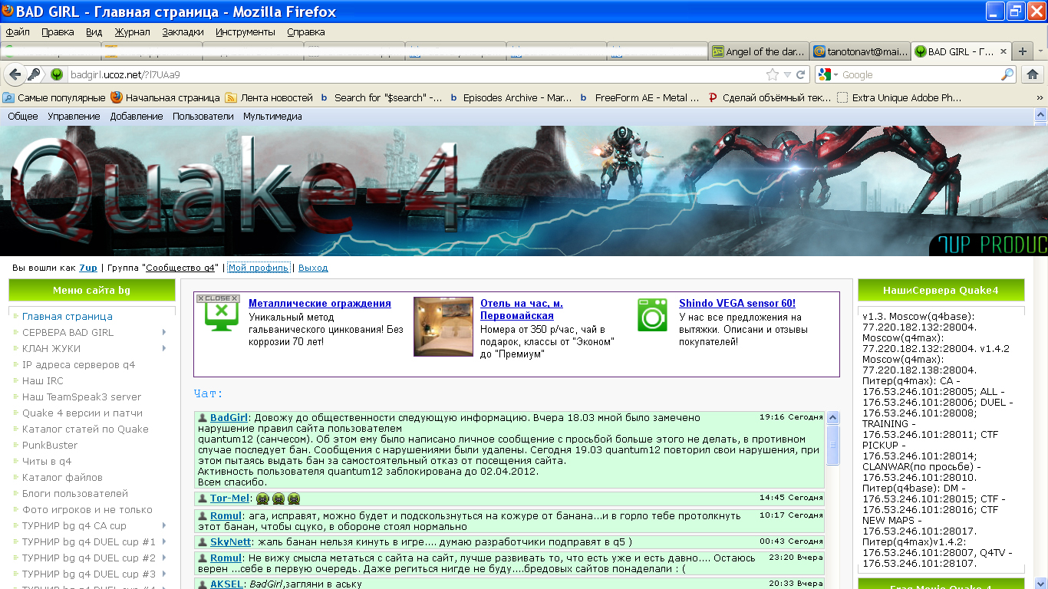1048x589 pixels.
Task: Switch to the tanotonavt@mai... tab
Action: (859, 51)
